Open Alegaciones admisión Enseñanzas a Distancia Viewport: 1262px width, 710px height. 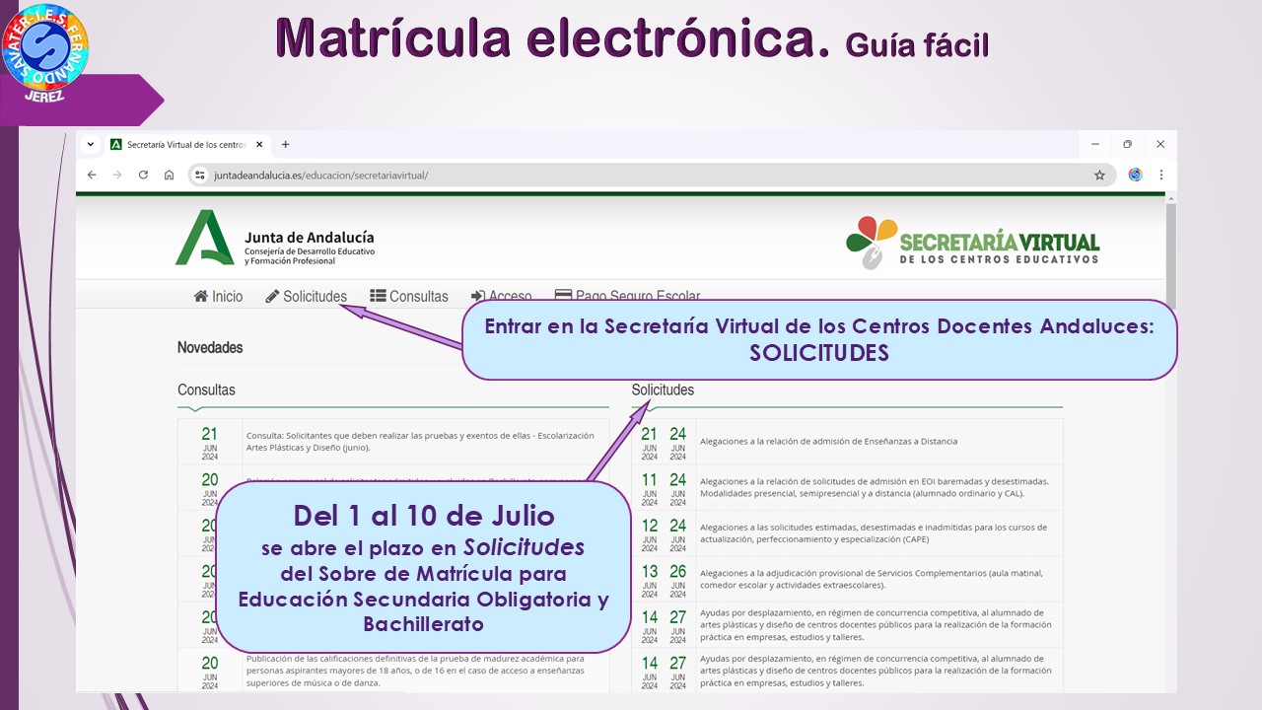pyautogui.click(x=828, y=442)
